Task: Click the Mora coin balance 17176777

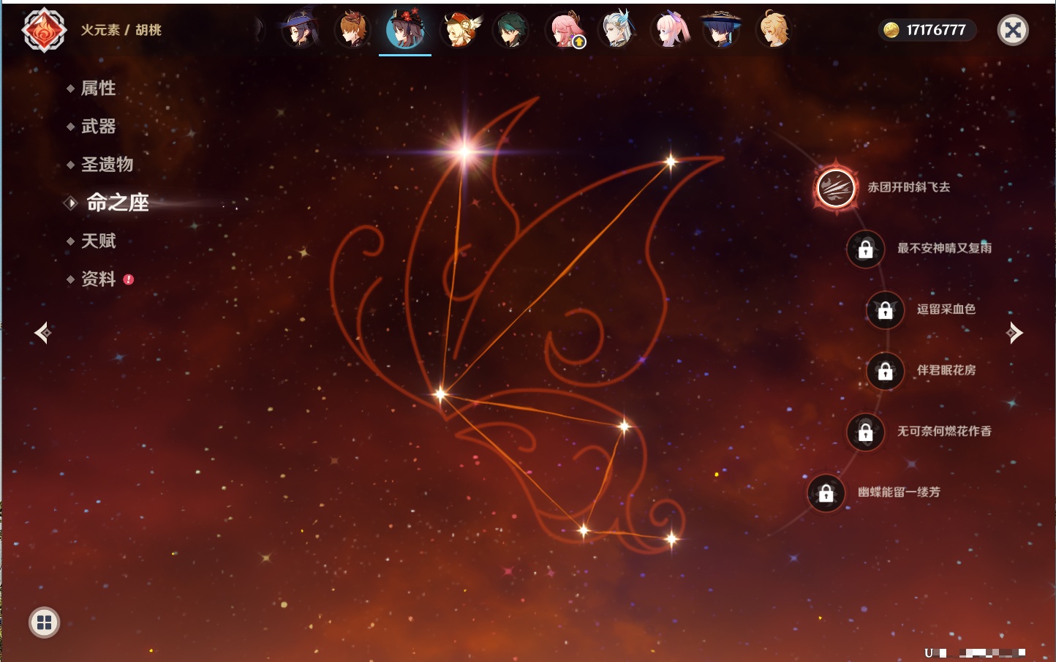Action: coord(927,30)
